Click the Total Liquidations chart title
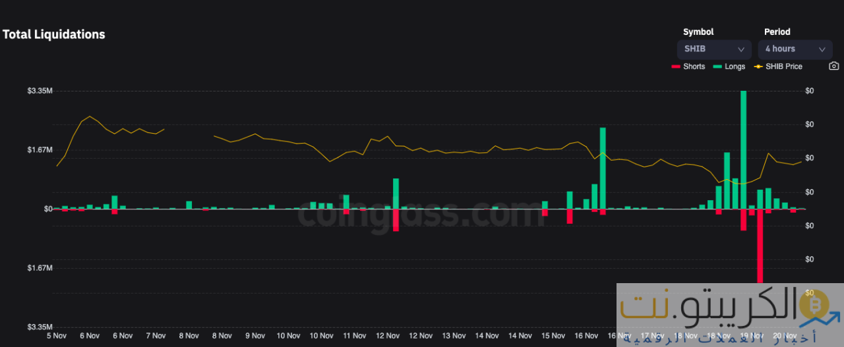Viewport: 844px width, 347px height. pos(54,34)
